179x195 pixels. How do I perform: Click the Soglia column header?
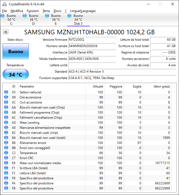point(133,86)
